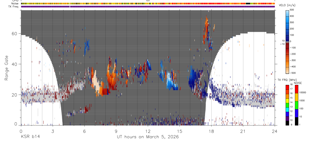Click the 13 tick on TX FRQ legend
Screen dimensions: 309x142
[291, 107]
